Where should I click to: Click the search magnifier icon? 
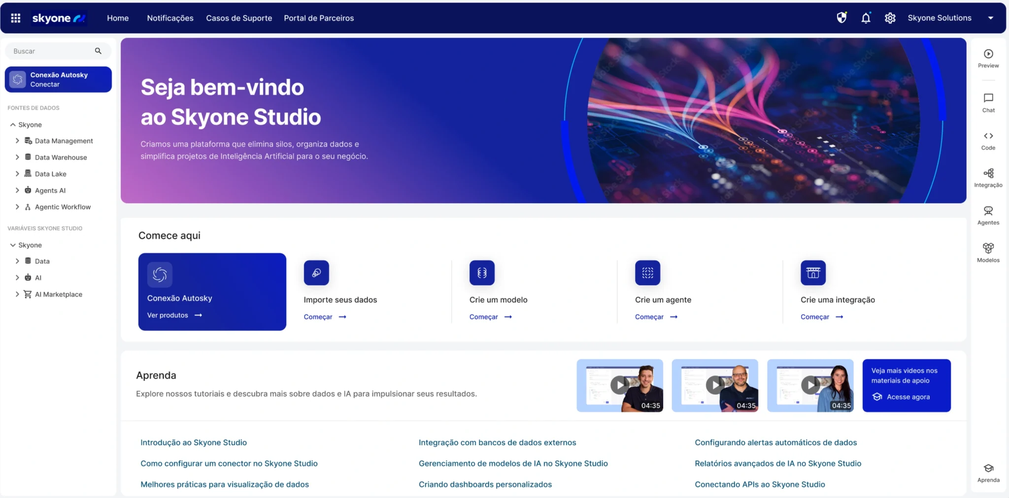point(98,51)
